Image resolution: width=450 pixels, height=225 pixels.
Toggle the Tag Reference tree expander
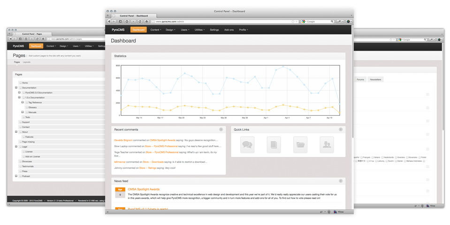[x=23, y=102]
